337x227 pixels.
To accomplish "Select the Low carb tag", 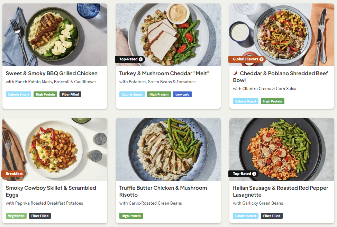I will [x=182, y=95].
